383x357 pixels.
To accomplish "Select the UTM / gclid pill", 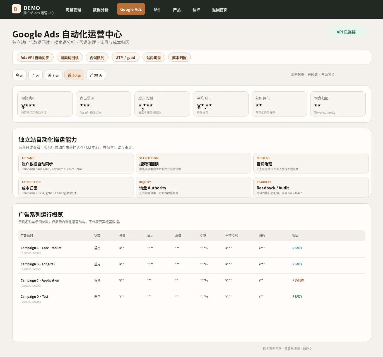I will 125,57.
